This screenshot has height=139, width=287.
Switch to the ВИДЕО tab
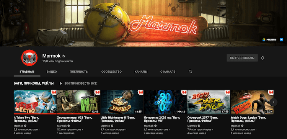click(52, 72)
